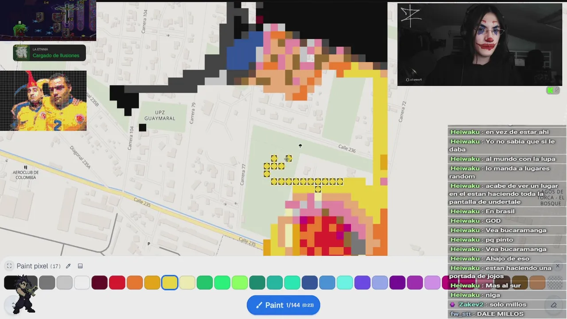Pick the light teal mint swatch
Screen dimensions: 567x319
pyautogui.click(x=292, y=283)
